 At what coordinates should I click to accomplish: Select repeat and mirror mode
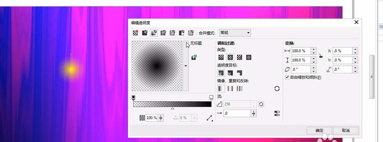point(230,88)
